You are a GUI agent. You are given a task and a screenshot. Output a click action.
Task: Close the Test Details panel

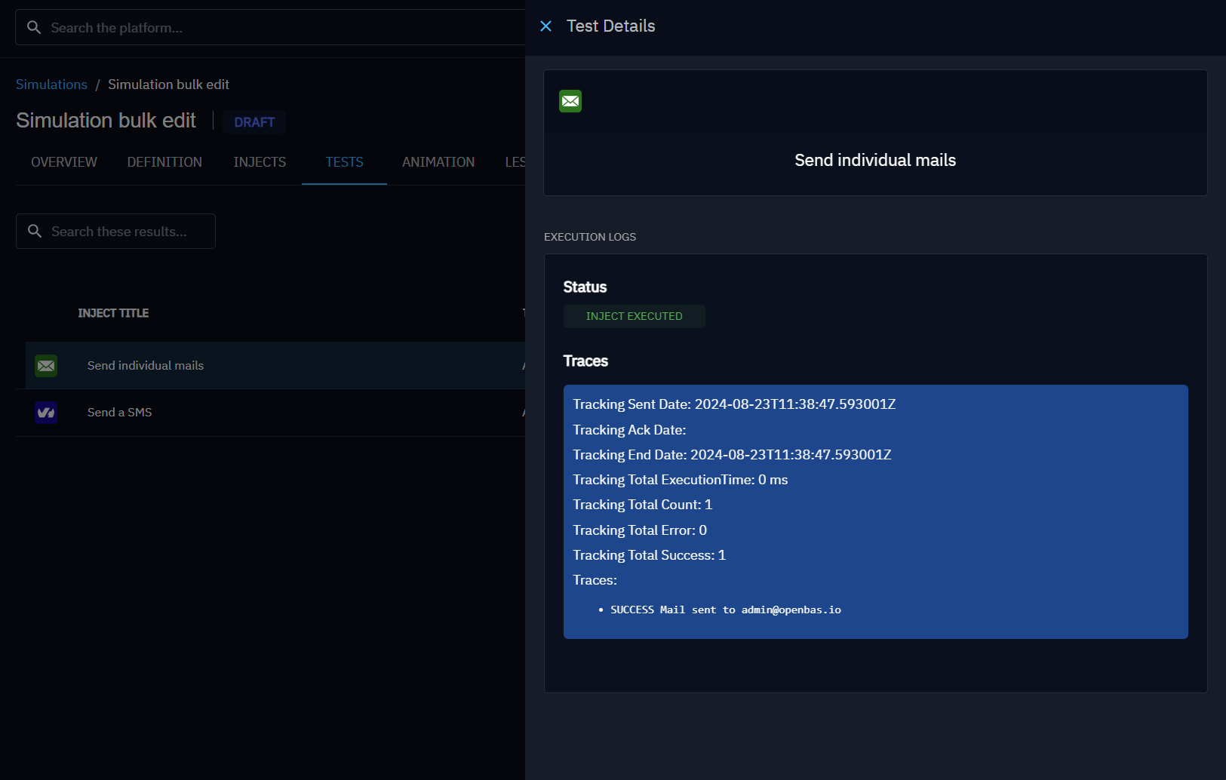coord(546,26)
